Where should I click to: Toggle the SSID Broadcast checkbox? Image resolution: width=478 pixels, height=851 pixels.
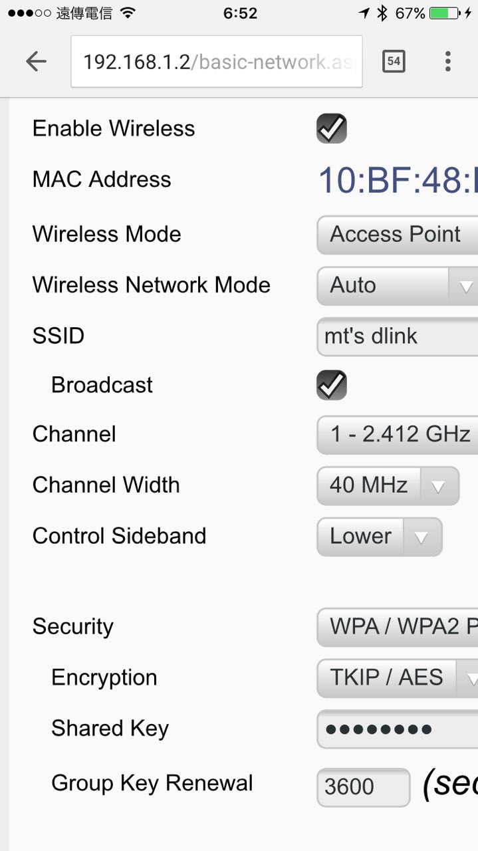point(331,385)
